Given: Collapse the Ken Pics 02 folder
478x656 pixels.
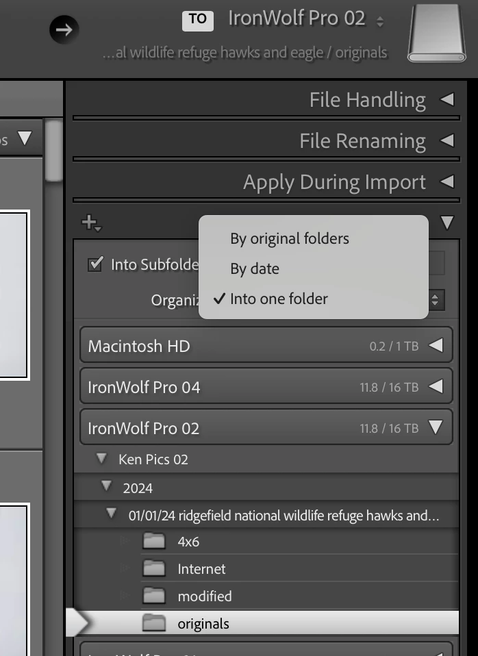Looking at the screenshot, I should [101, 459].
